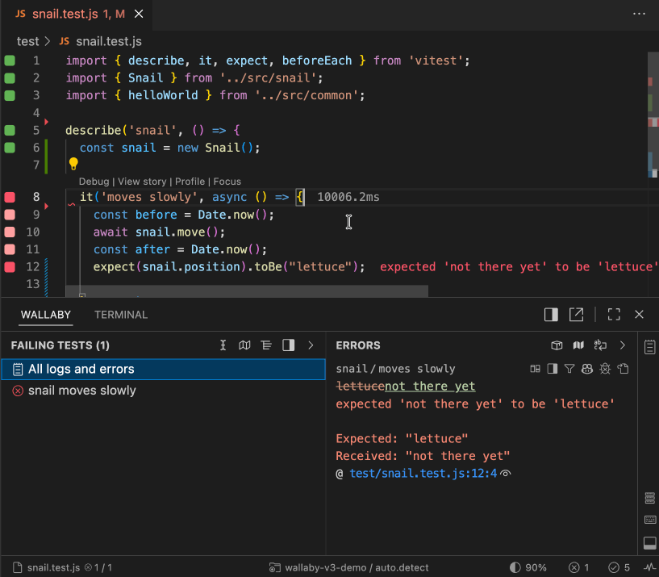659x577 pixels.
Task: Click the activity pulse icon in status bar
Action: 649,567
